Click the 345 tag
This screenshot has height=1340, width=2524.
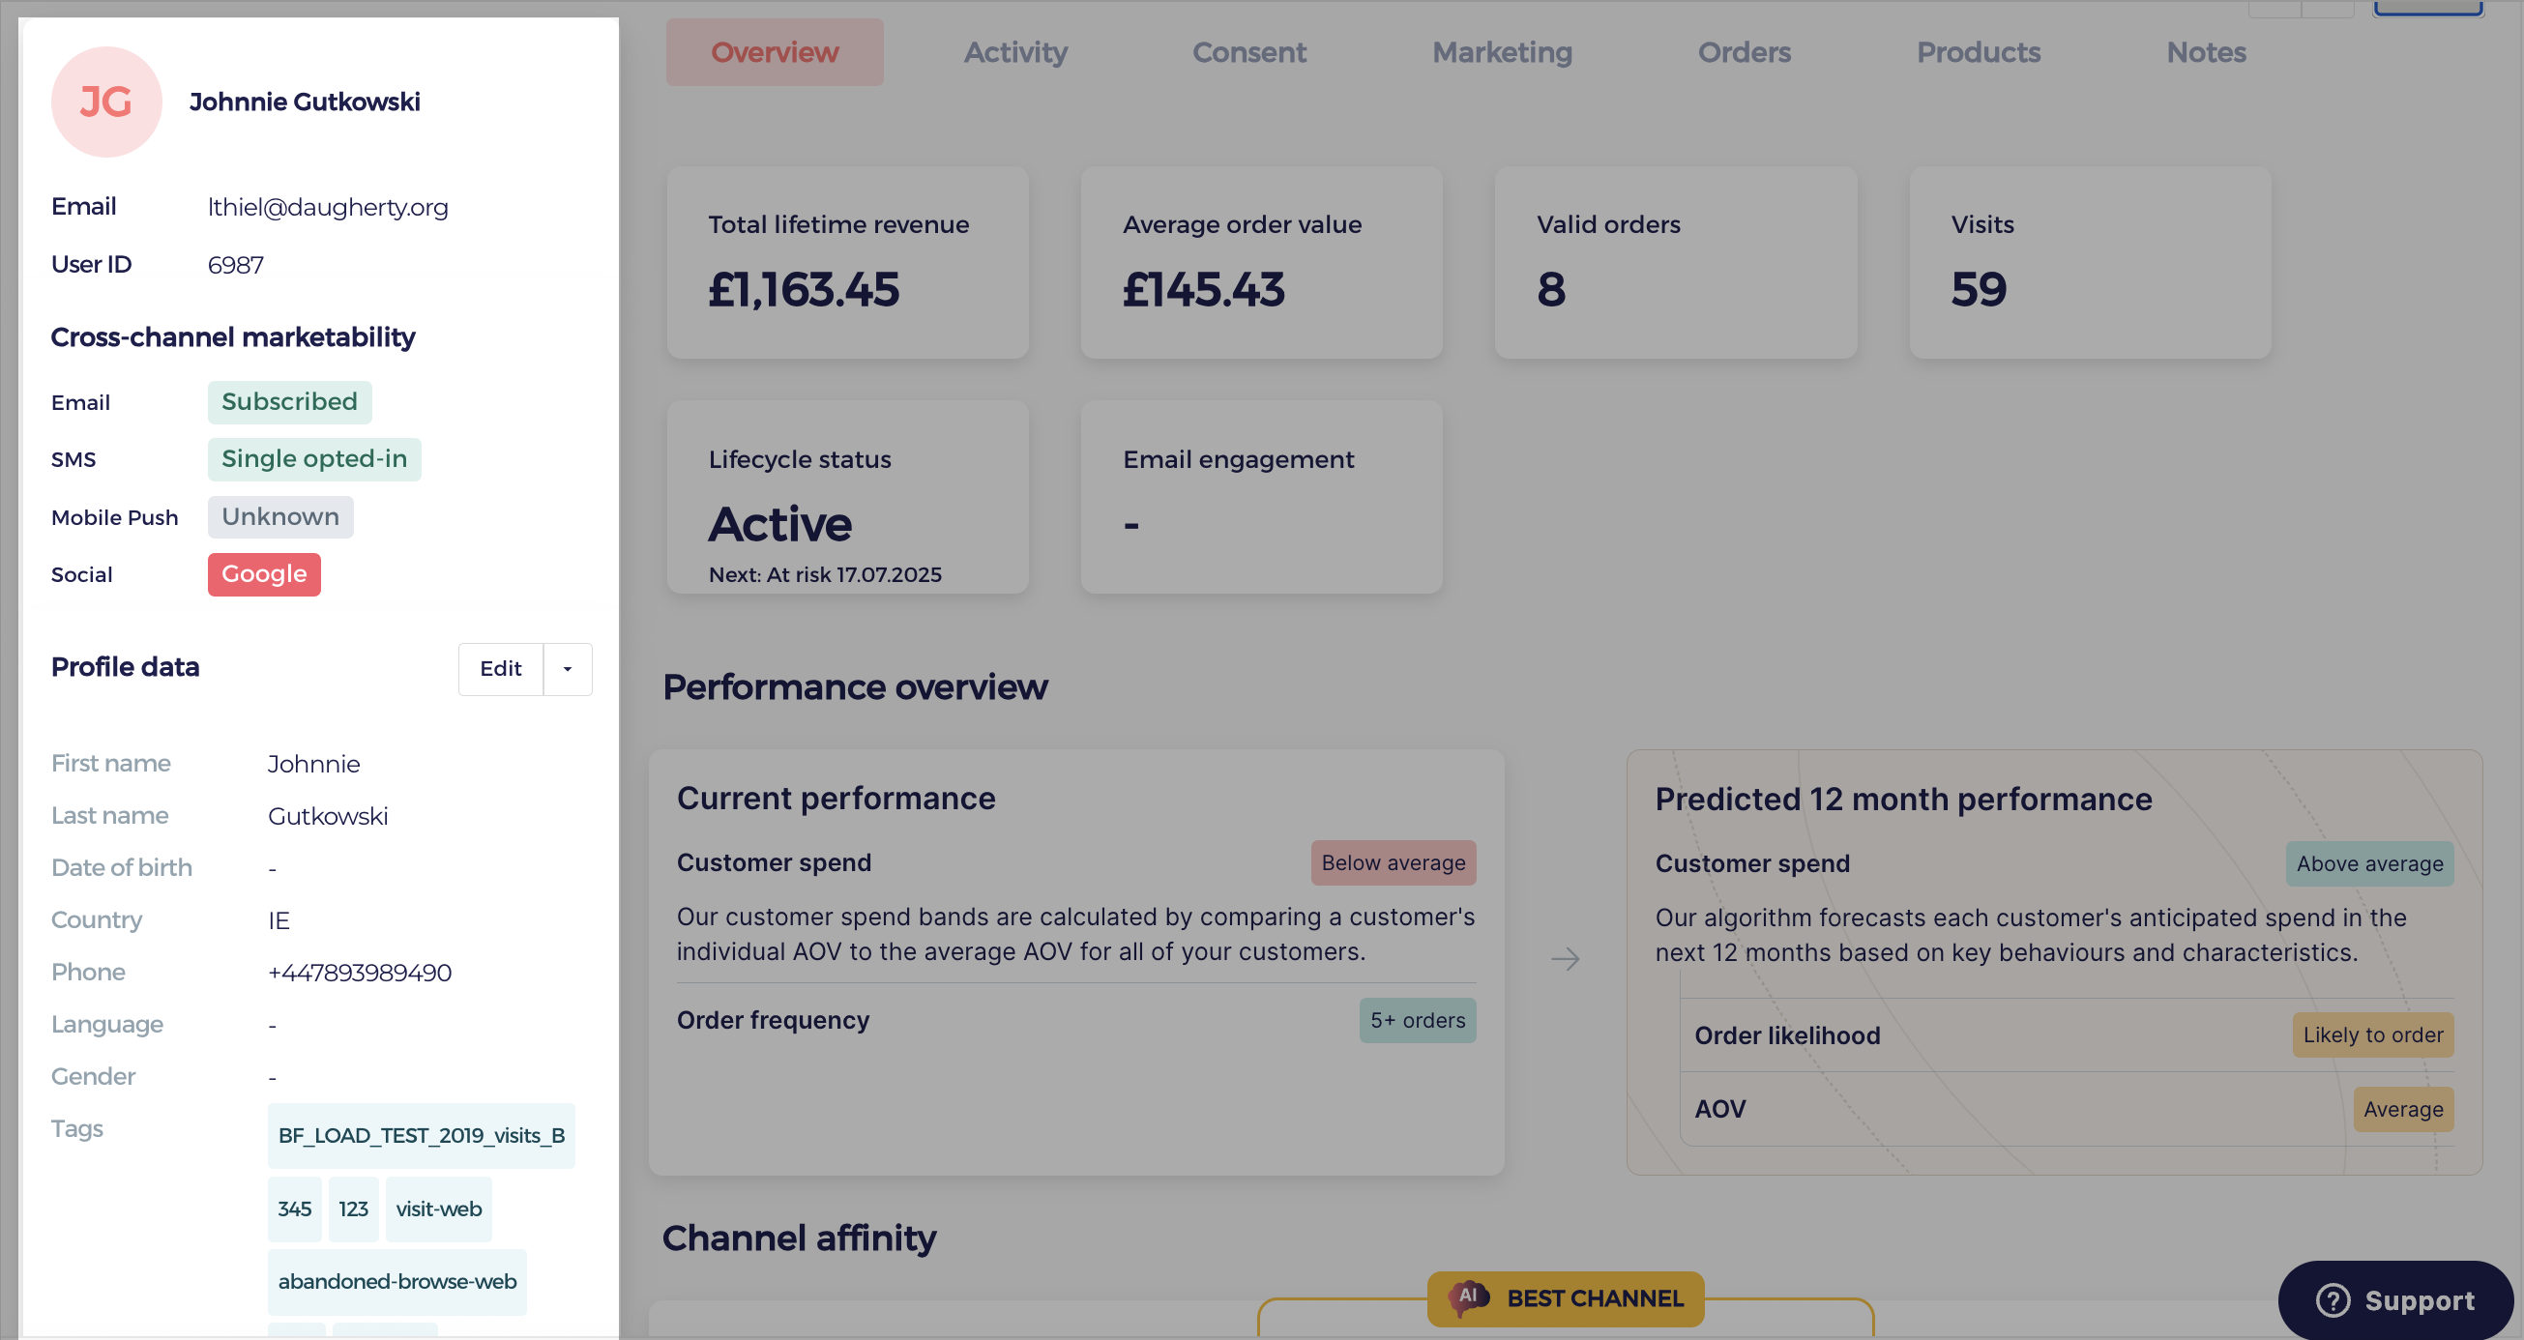point(295,1209)
